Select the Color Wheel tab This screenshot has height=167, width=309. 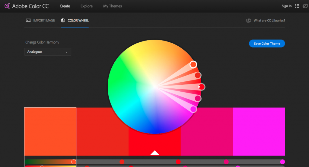[x=75, y=20]
